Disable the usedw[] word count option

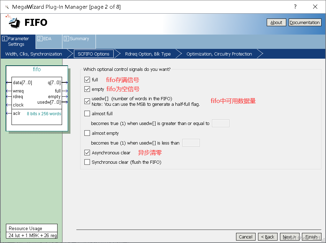coord(87,101)
